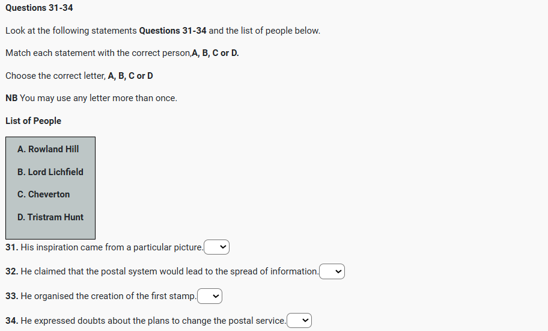The image size is (548, 331).
Task: Click the 'Match each statement' instruction line
Action: click(122, 53)
